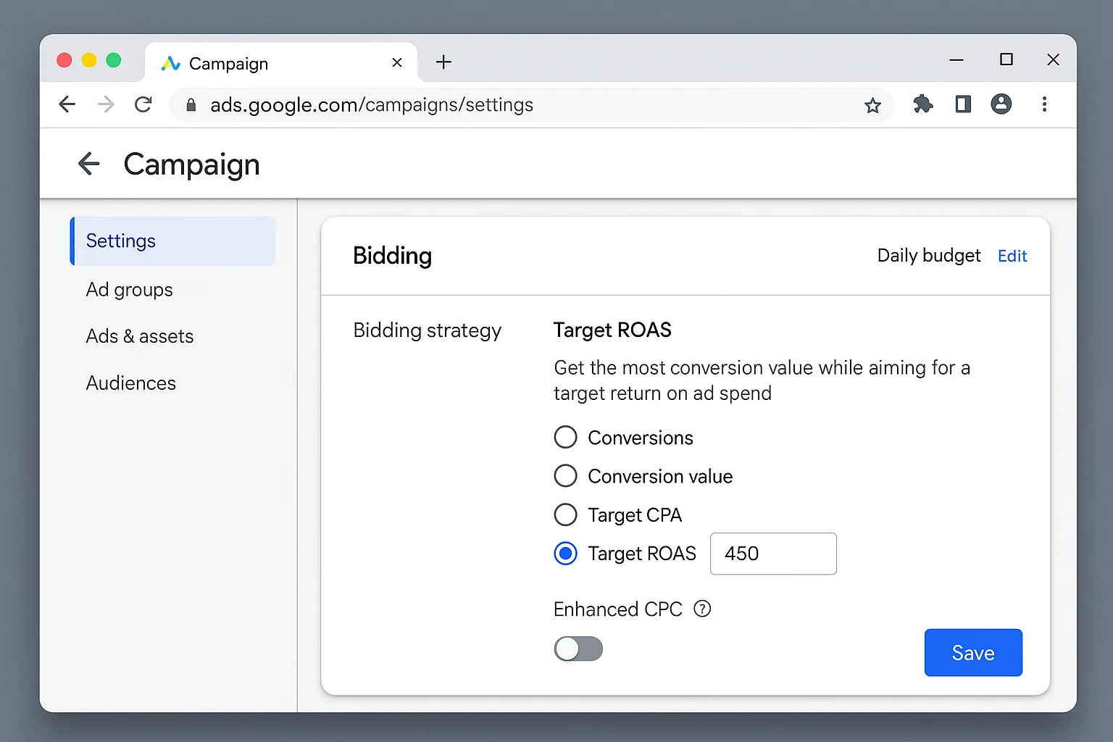
Task: Open the browser profile avatar icon
Action: (1001, 104)
